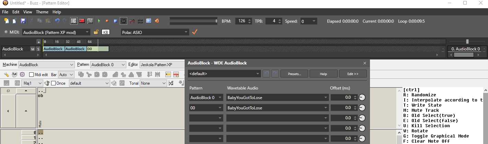Increase the BPM value with up arrow
The image size is (488, 144).
tap(249, 20)
